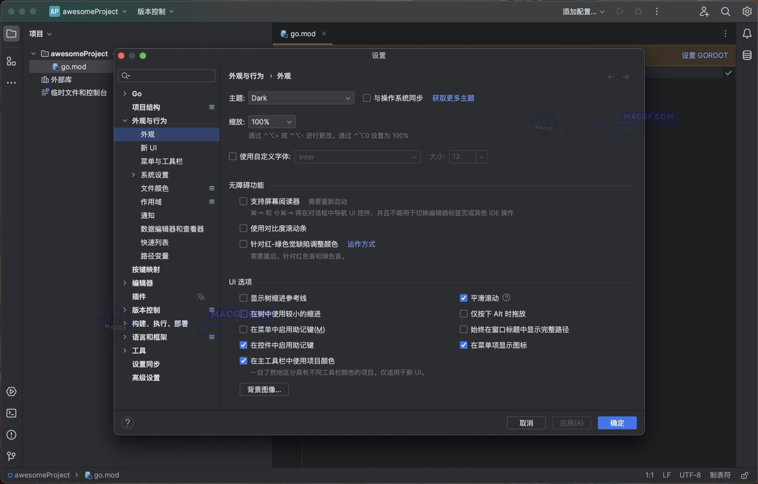Open the Database tool window icon
Viewport: 758px width, 484px height.
tap(747, 55)
